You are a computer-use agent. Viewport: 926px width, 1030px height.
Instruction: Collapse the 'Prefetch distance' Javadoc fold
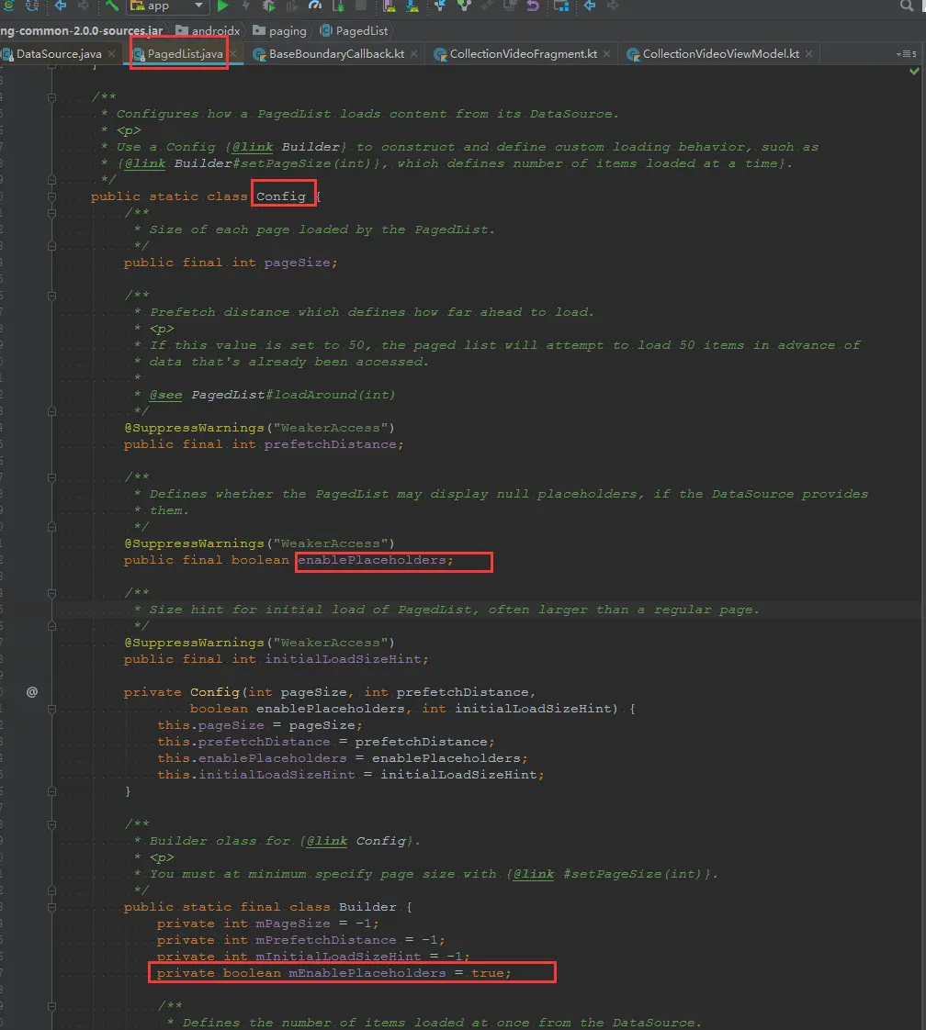point(52,296)
